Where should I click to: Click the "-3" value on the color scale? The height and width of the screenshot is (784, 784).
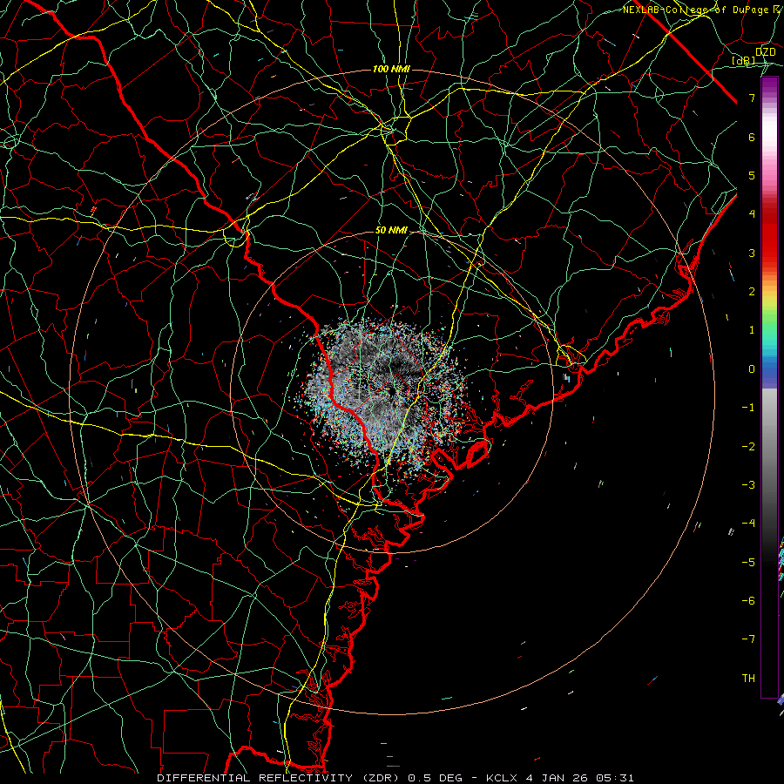point(748,485)
